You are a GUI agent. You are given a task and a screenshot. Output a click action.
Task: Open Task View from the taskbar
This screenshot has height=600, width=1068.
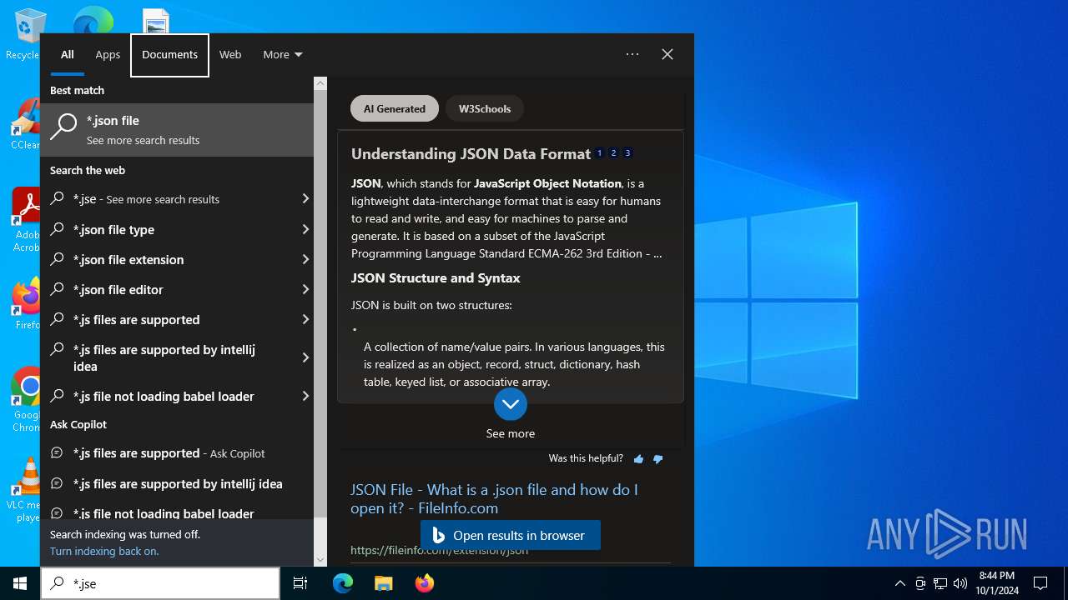[300, 583]
